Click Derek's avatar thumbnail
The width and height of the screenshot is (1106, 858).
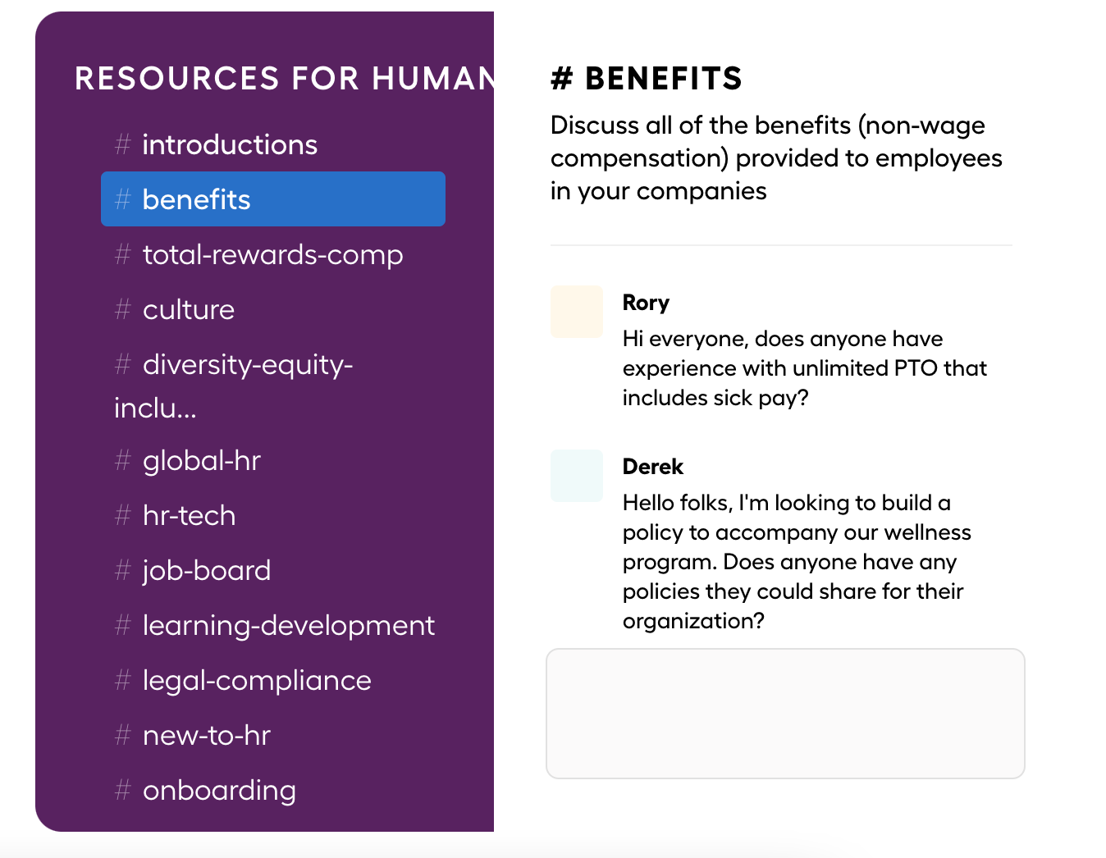click(x=577, y=476)
